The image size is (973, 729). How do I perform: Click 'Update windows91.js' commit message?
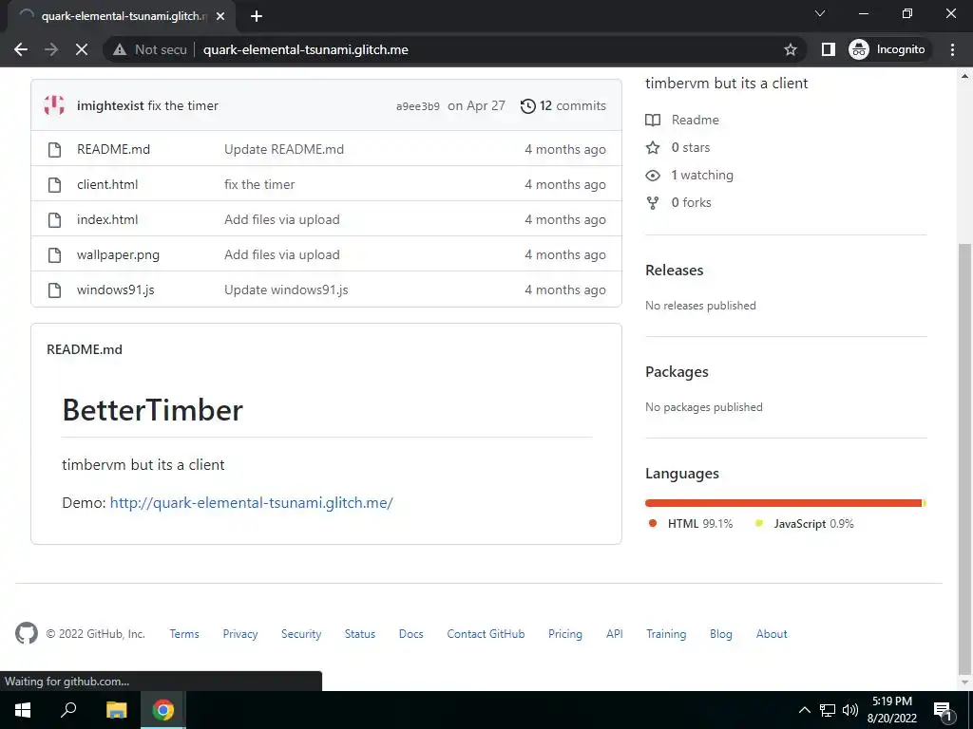click(286, 290)
